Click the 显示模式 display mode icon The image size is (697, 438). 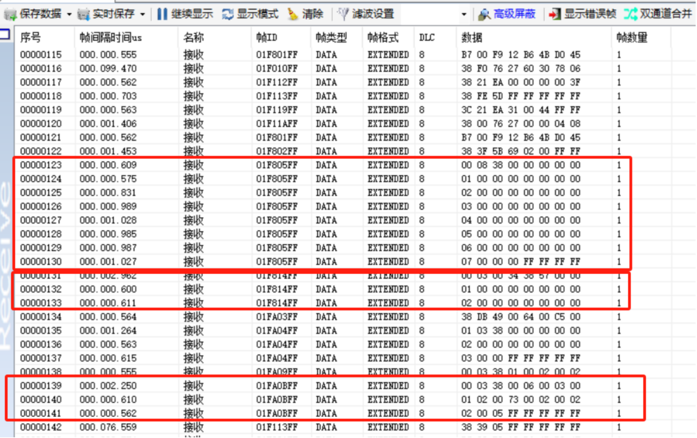point(228,14)
